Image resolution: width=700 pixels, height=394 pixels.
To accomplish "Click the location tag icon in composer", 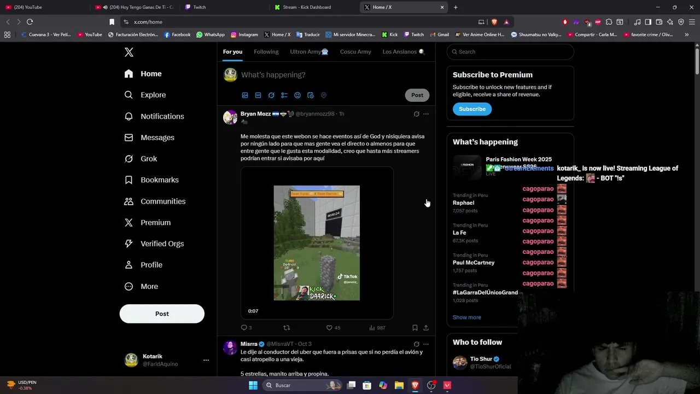I will tap(324, 95).
